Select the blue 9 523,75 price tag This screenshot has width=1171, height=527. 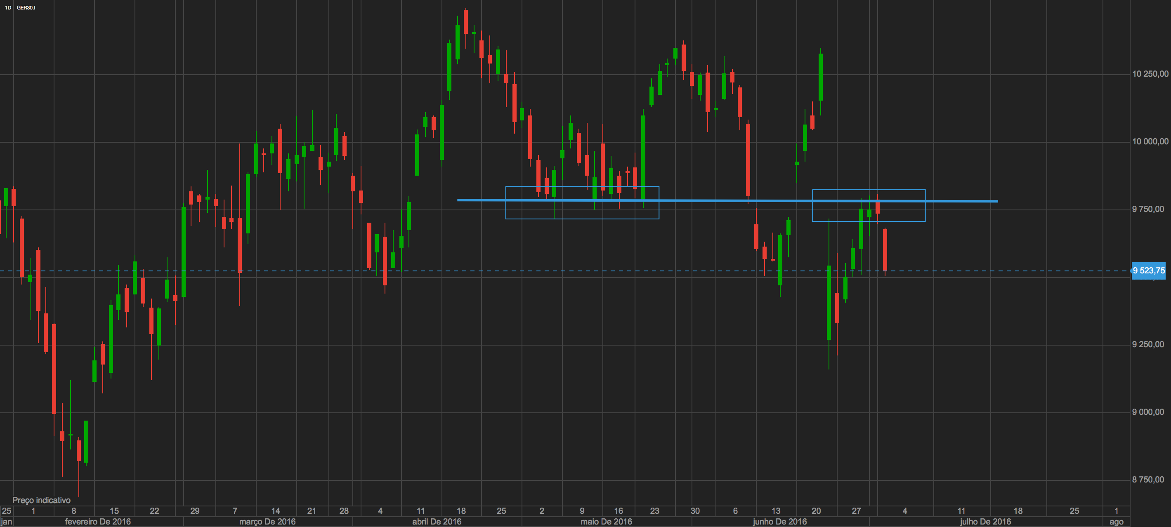coord(1148,271)
